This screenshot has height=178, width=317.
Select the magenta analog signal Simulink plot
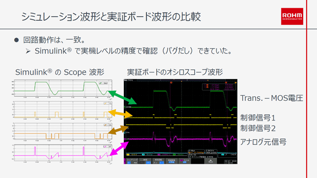coord(63,153)
